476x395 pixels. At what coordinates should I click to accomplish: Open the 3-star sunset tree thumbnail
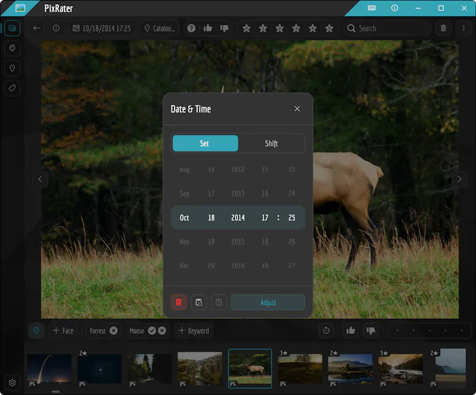[300, 369]
